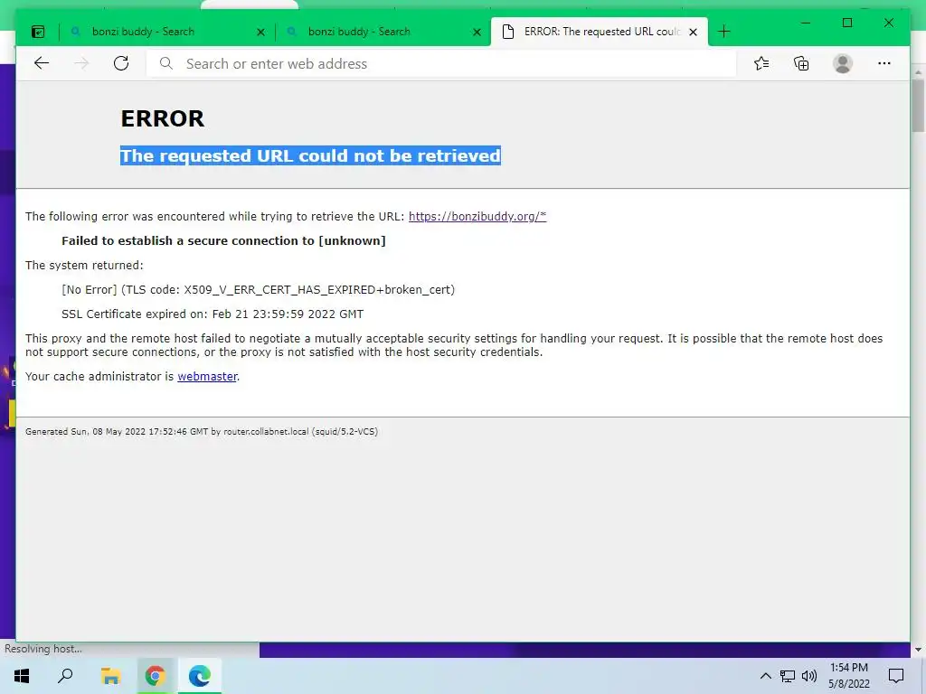Maximize the Edge window
This screenshot has height=694, width=926.
click(x=846, y=23)
